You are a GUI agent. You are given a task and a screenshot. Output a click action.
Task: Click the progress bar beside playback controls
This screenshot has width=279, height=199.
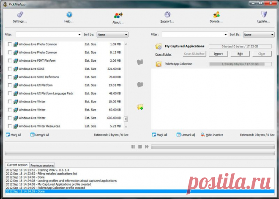[x=213, y=146]
